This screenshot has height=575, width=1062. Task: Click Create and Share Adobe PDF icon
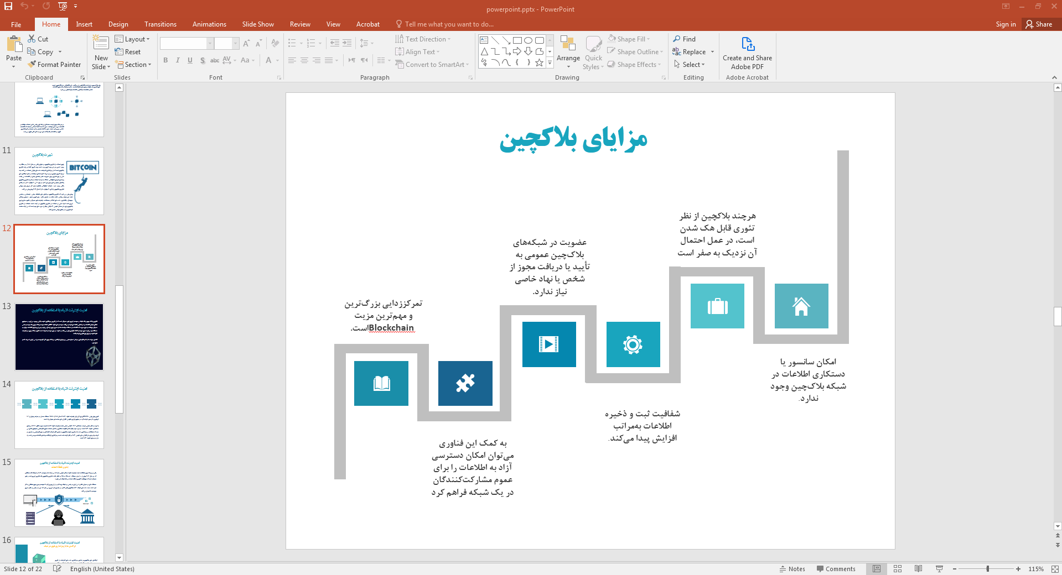[747, 44]
